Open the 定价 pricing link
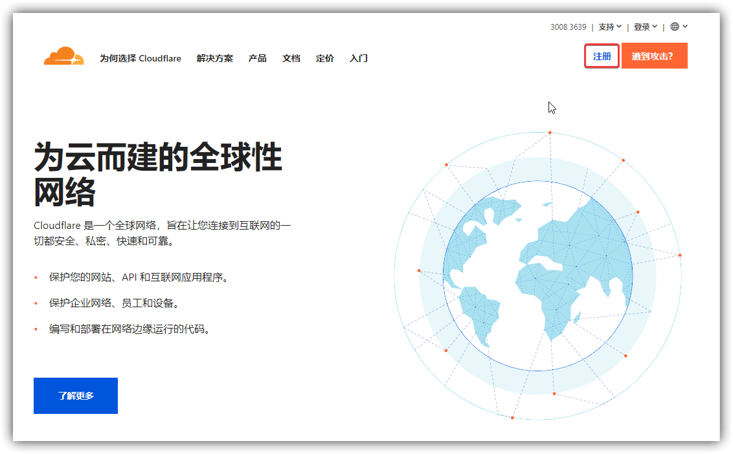Screen dimensions: 733x454 [x=325, y=58]
